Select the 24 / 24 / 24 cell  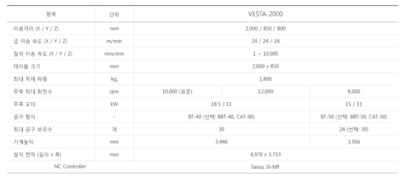coord(265,41)
